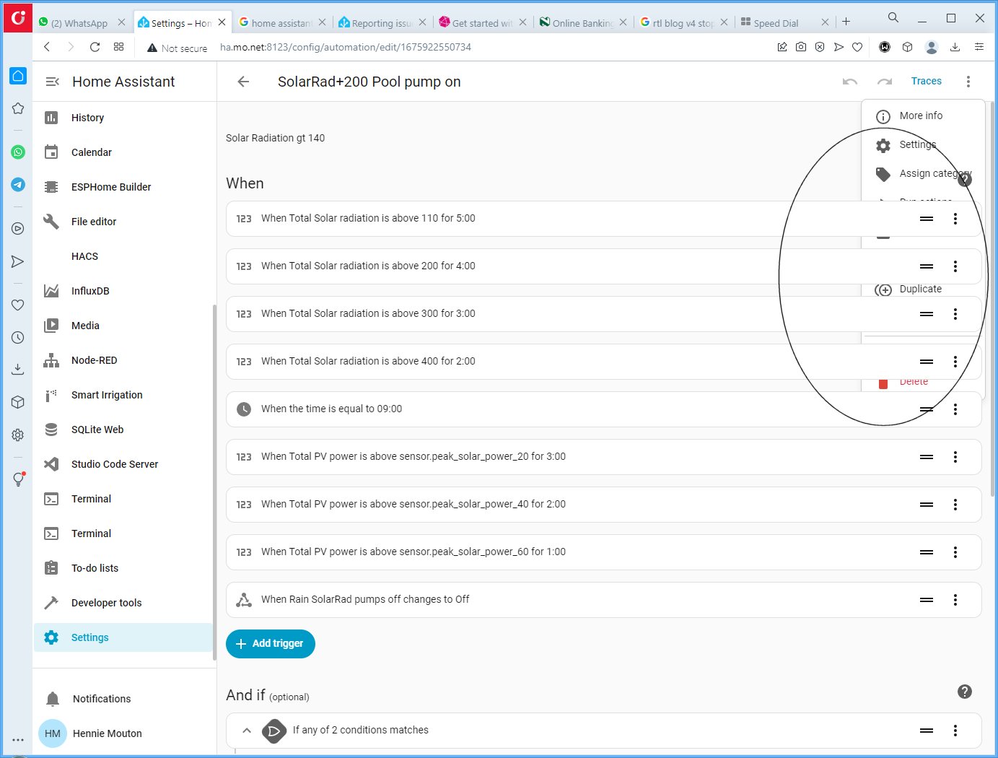Go back from automation editor
998x758 pixels.
(x=243, y=82)
